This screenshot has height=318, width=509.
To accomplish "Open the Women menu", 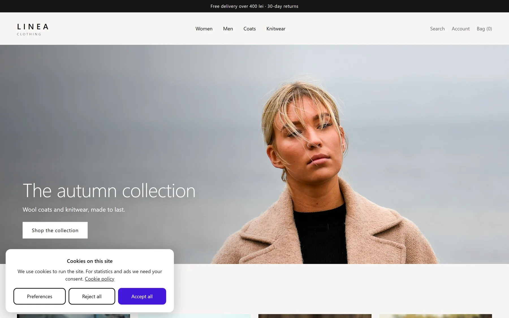I will pos(204,29).
